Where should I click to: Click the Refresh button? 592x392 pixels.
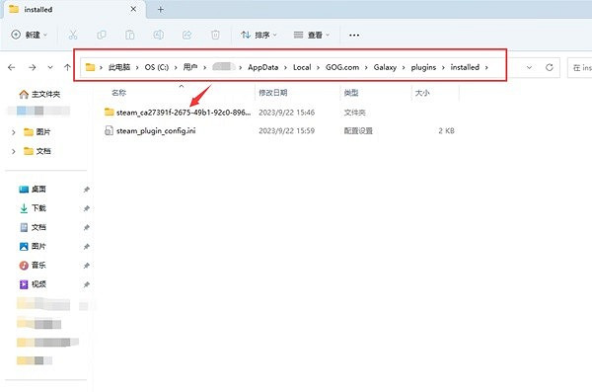(550, 67)
